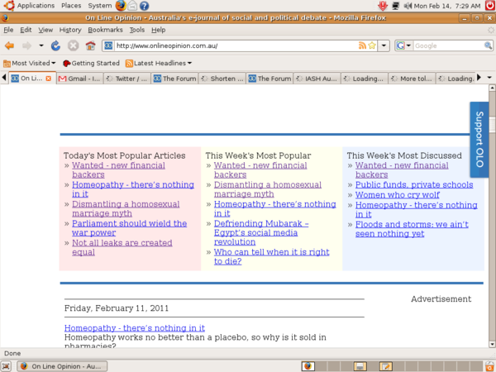Open the Places menu in top panel
496x372 pixels.
pos(71,6)
